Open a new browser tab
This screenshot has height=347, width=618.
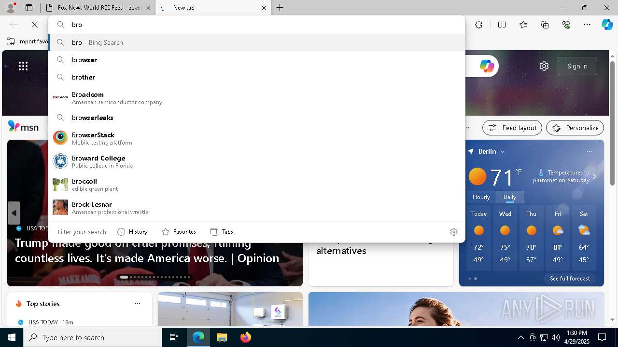tap(280, 8)
